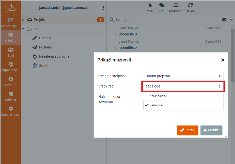235x164 pixels.
Task: Open the Stiki contacts icon
Action: point(11,49)
